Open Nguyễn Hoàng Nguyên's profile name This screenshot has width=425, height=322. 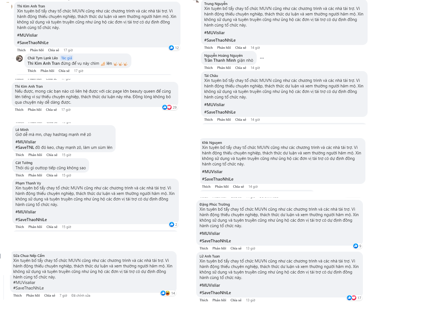pyautogui.click(x=223, y=55)
